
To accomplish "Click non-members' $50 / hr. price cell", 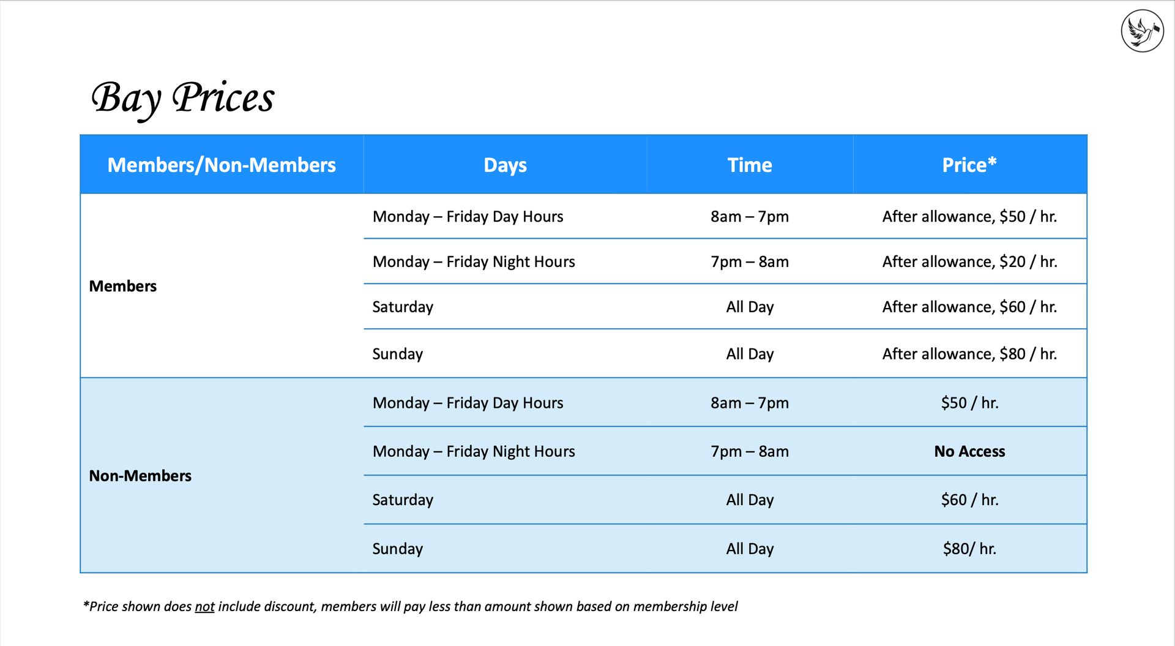I will tap(969, 403).
